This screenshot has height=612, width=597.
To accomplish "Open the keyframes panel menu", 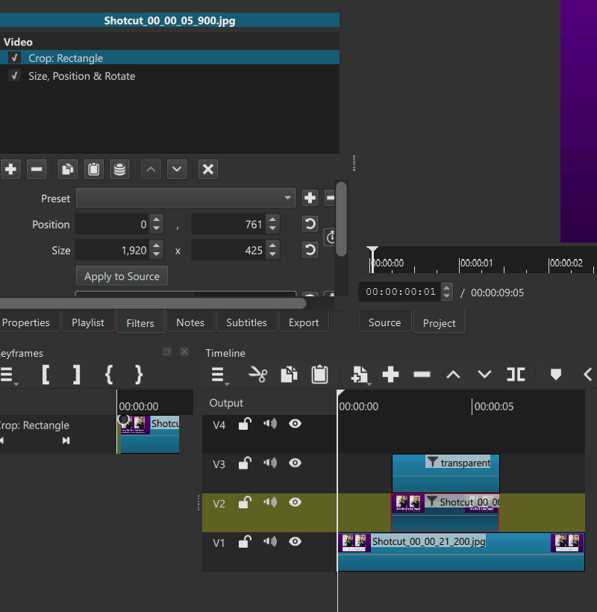I will [x=6, y=375].
